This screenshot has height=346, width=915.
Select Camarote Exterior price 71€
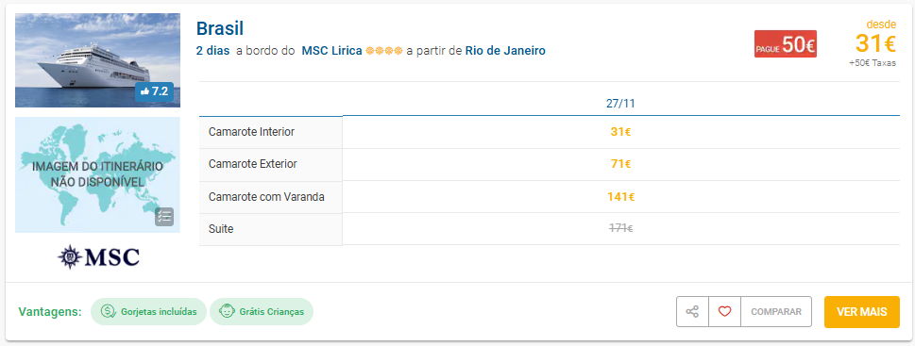tap(620, 164)
